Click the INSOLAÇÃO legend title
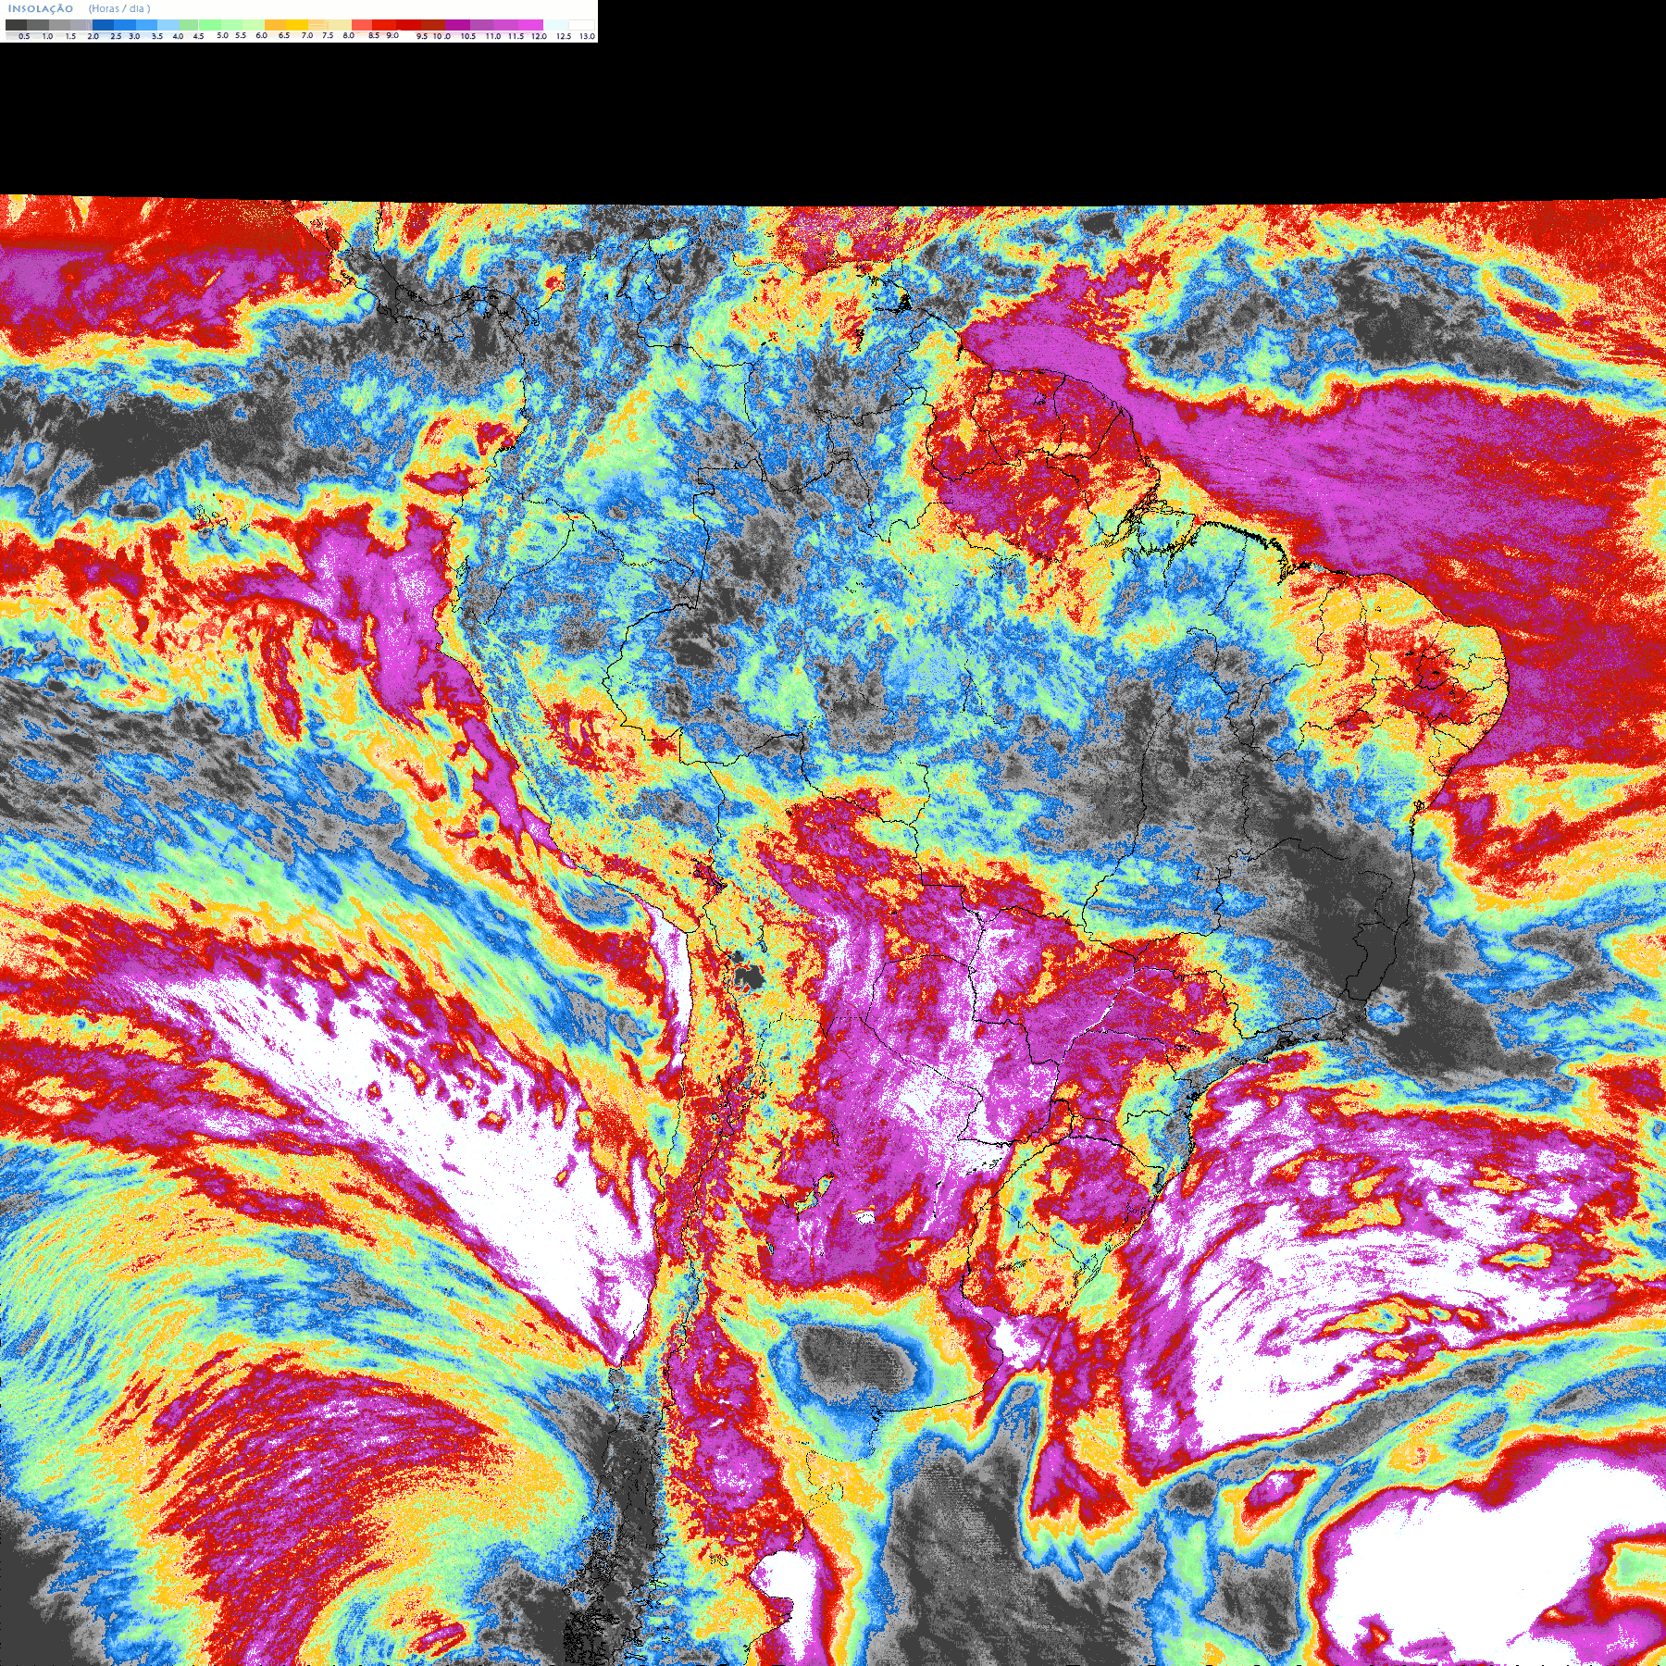 (41, 8)
